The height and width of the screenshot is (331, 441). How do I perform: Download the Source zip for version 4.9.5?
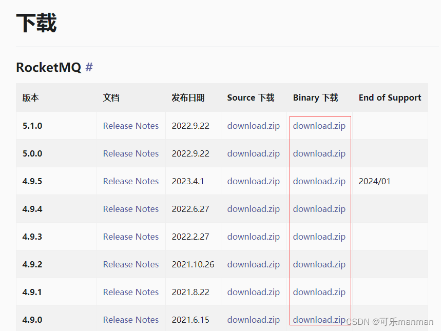253,181
